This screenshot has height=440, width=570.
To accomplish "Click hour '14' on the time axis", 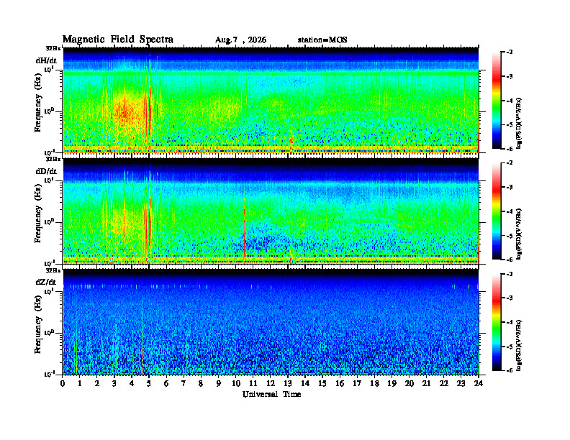I will [x=305, y=383].
